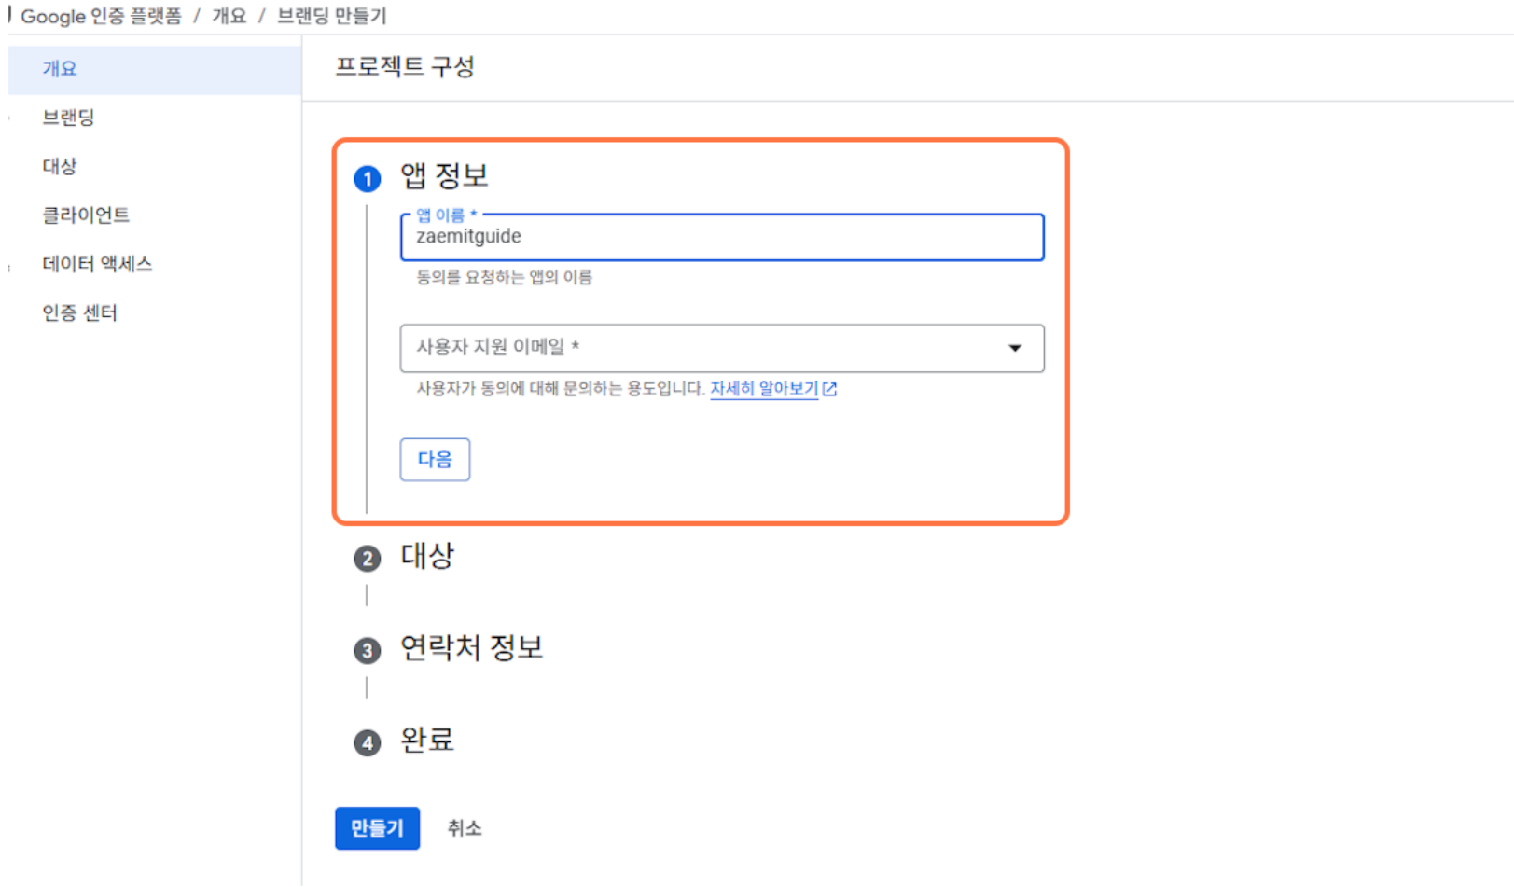Click the blue 만들기 button
This screenshot has width=1514, height=887.
point(377,827)
